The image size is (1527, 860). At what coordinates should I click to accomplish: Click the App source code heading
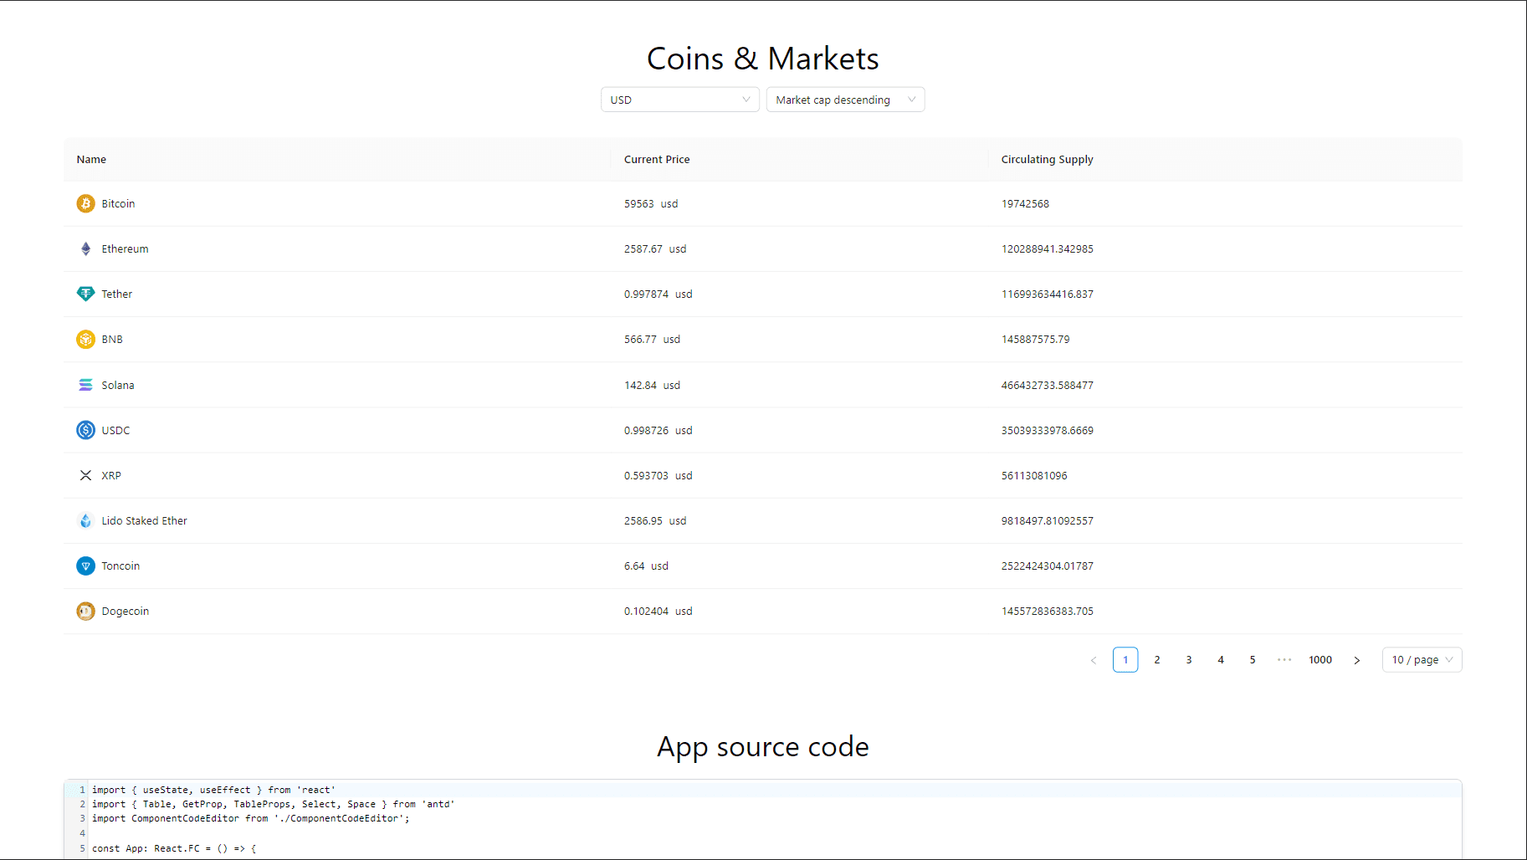(763, 746)
